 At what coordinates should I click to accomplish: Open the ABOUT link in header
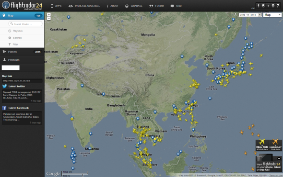(x=114, y=6)
